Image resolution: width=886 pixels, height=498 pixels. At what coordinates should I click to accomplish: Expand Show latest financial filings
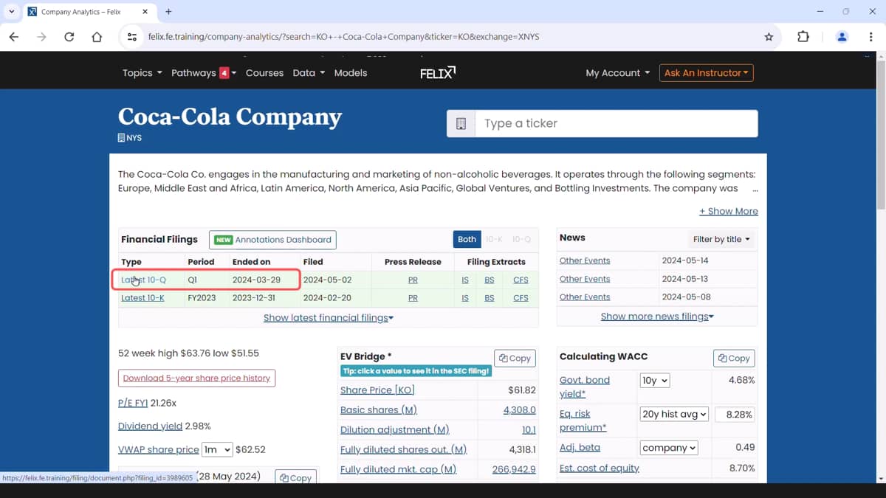click(x=329, y=318)
